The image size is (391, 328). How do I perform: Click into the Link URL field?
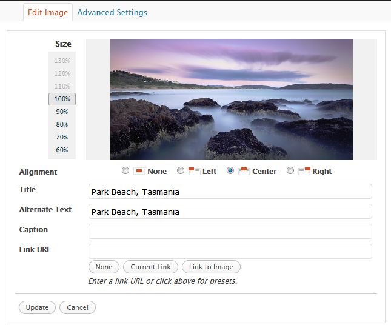pyautogui.click(x=230, y=251)
